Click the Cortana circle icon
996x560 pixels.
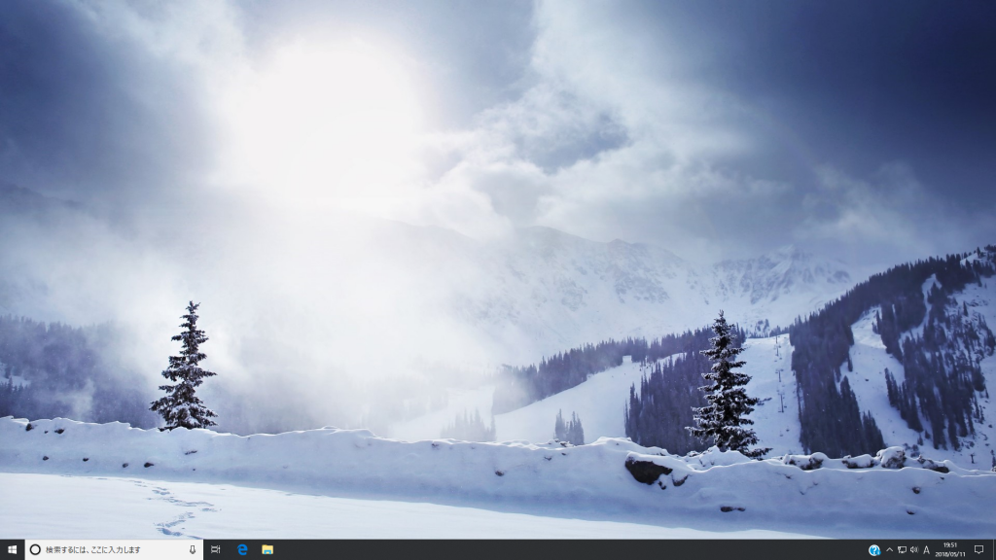click(x=35, y=549)
